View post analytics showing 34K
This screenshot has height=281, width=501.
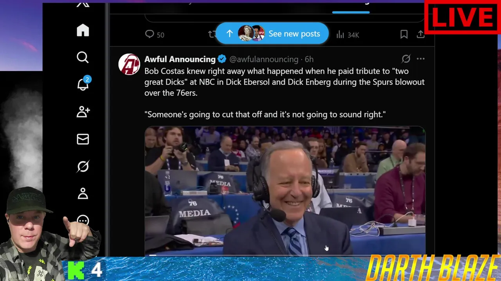click(348, 35)
